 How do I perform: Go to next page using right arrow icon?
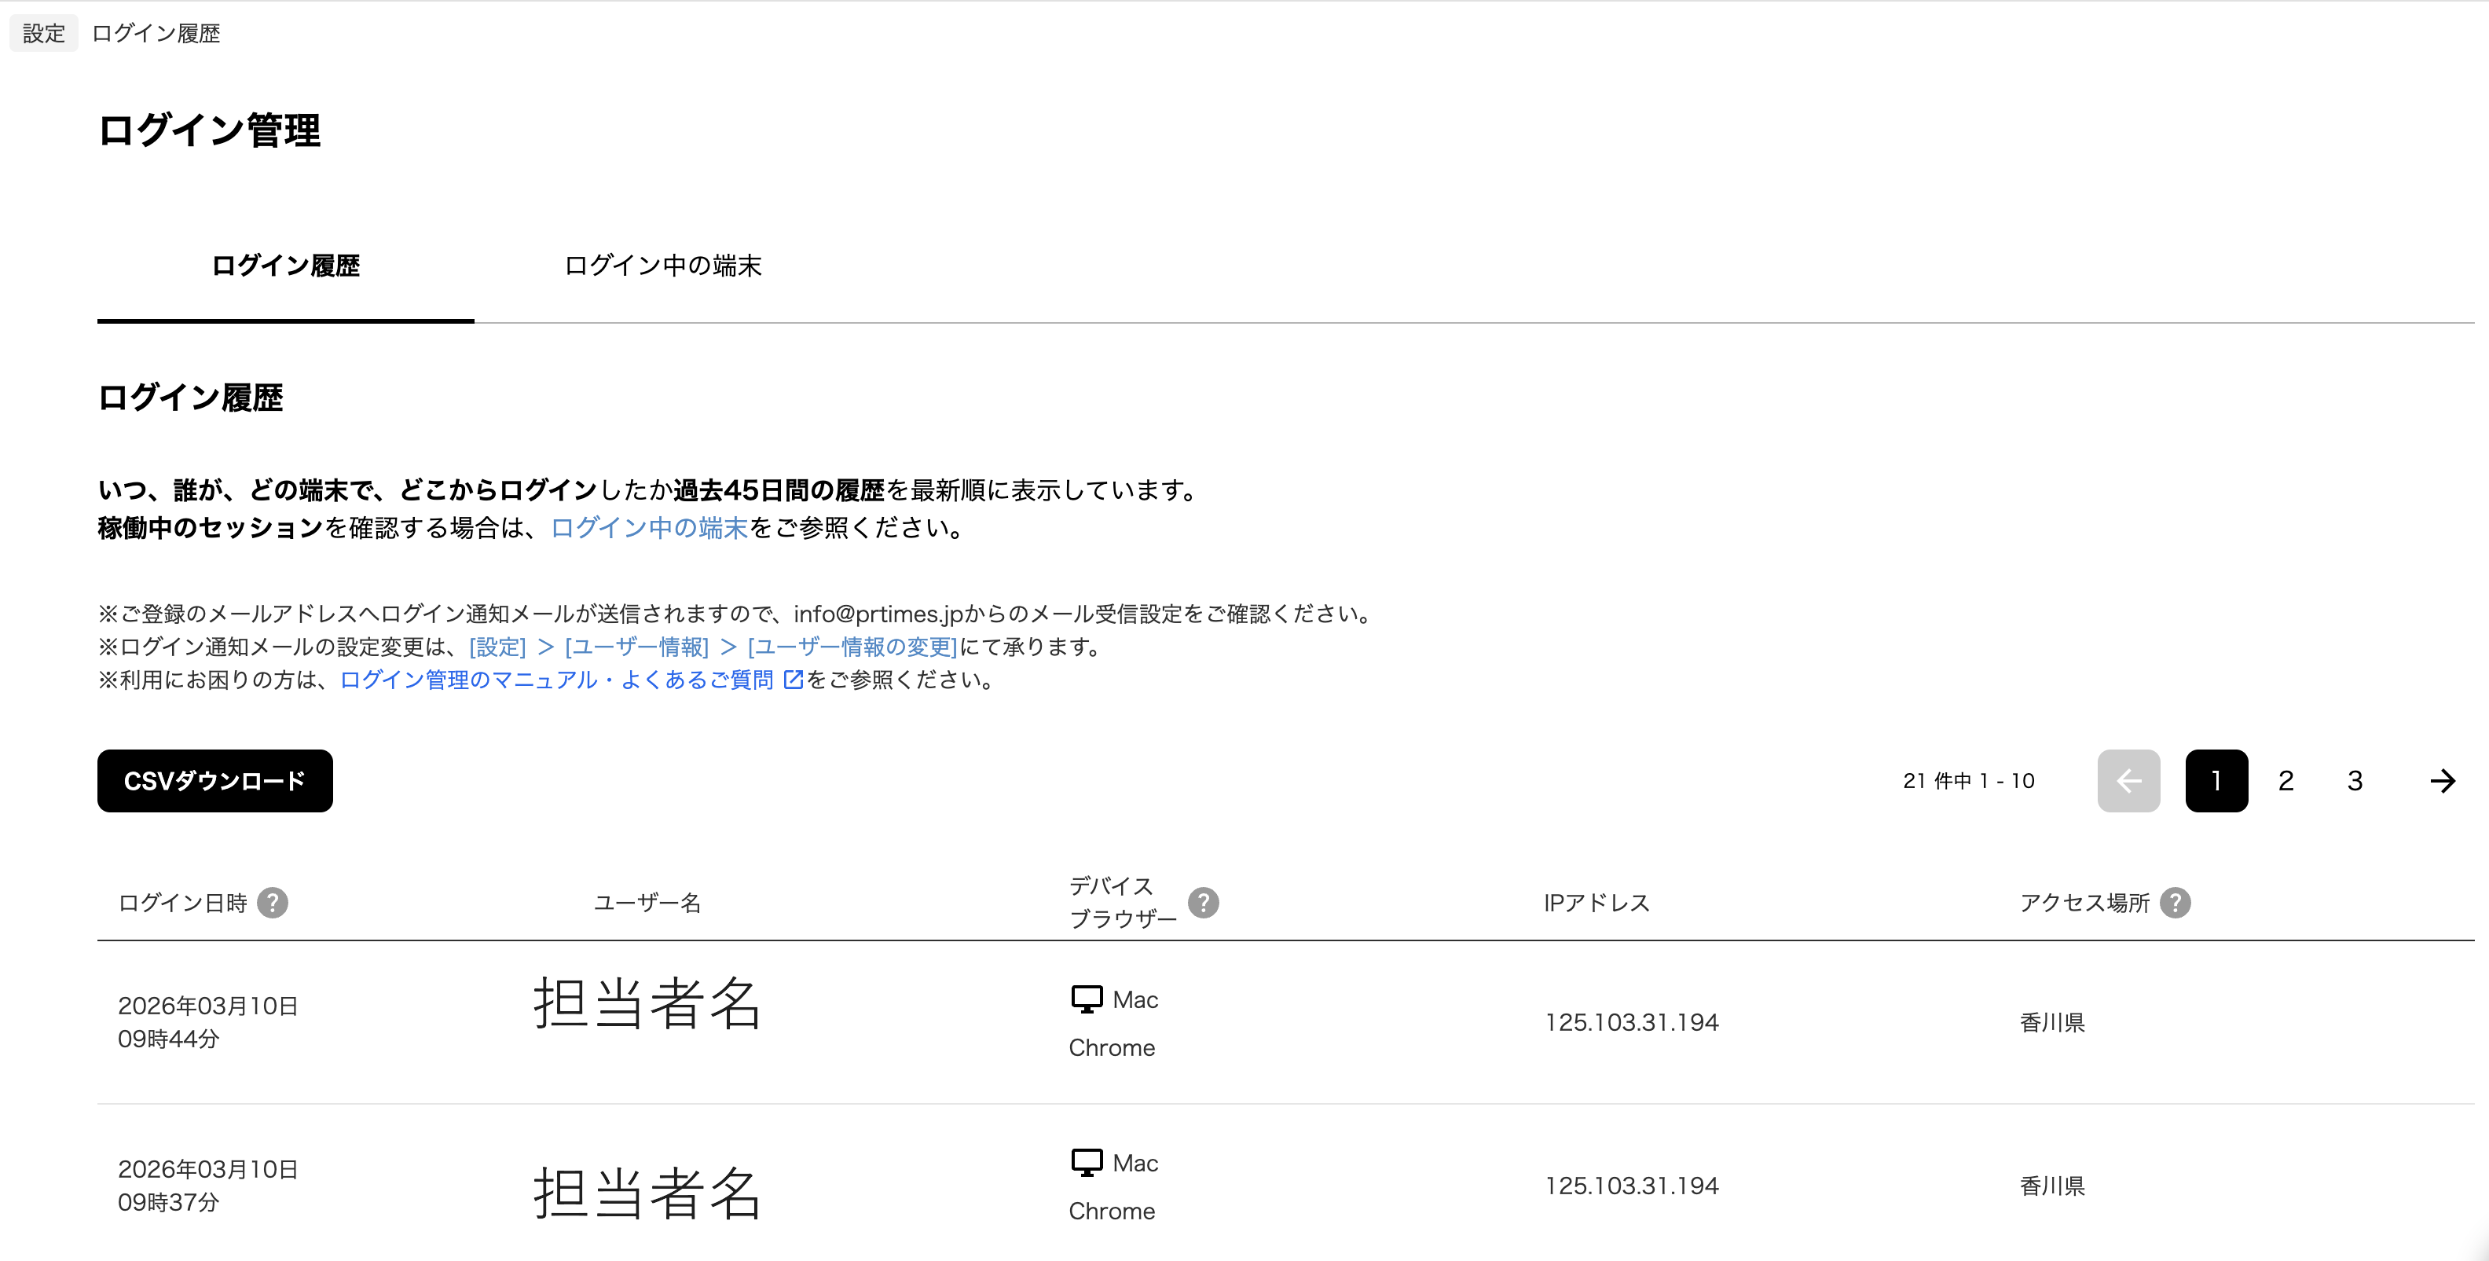point(2444,781)
